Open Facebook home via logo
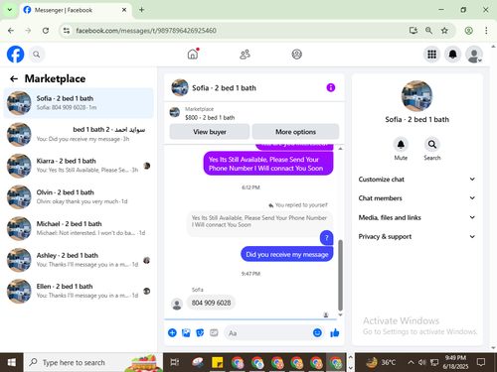Screen dimensions: 497x372 pos(16,55)
